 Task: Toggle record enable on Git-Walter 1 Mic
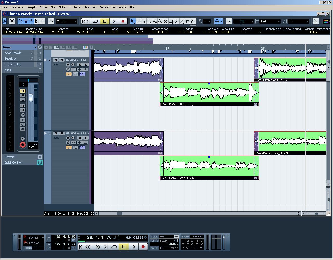[68, 64]
